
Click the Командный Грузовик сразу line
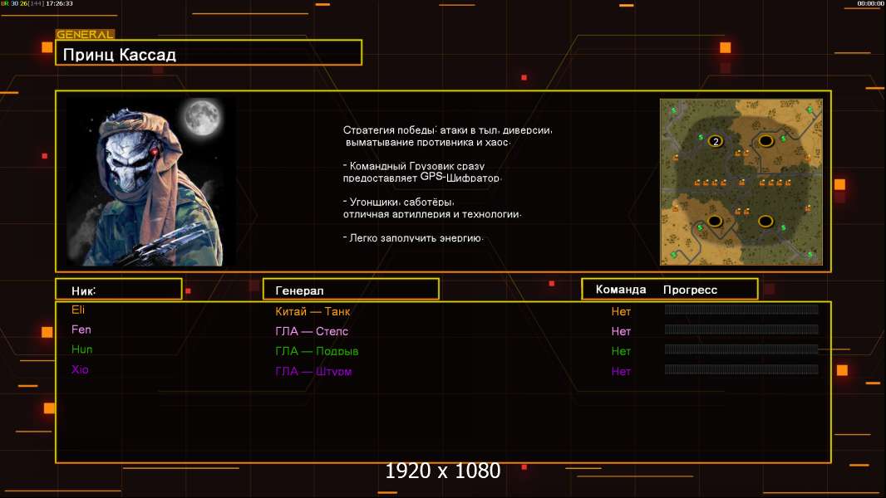[414, 166]
